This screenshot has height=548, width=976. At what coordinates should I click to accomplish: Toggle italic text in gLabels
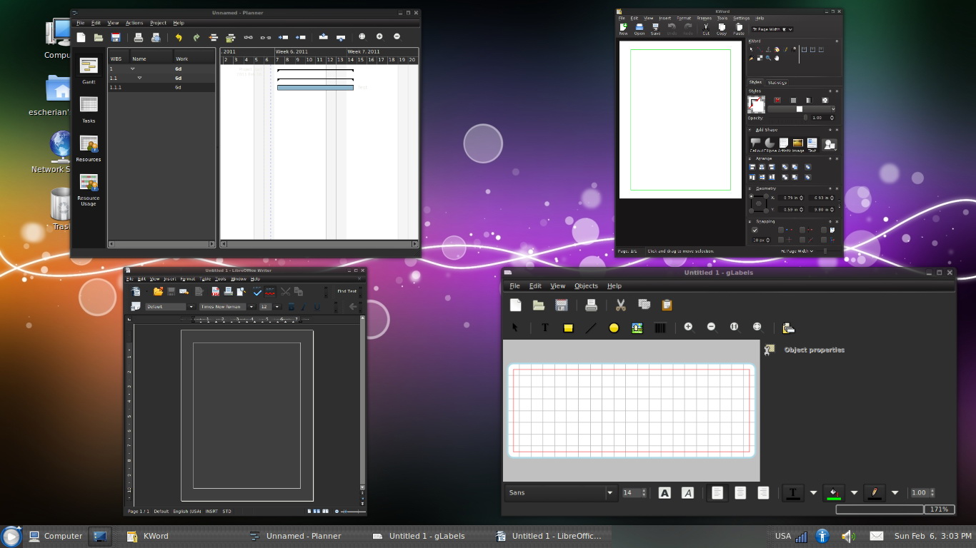click(x=687, y=492)
